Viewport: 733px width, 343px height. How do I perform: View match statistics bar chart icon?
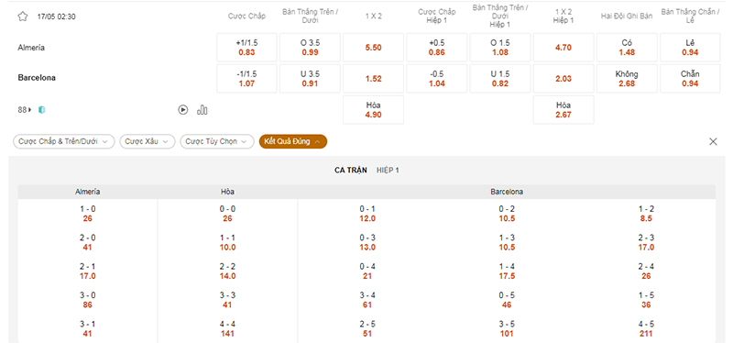point(202,110)
